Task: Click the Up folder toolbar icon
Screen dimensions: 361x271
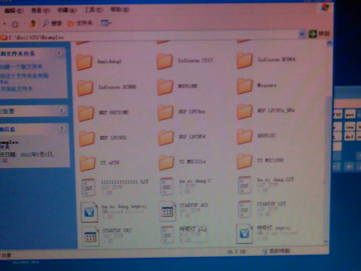Action: 33,24
